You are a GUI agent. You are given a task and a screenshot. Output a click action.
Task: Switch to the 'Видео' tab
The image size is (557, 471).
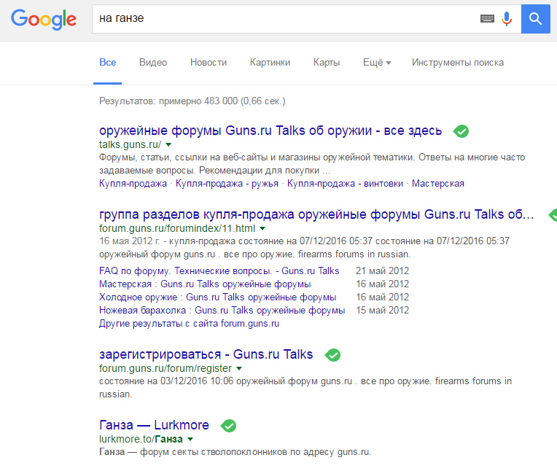point(153,63)
